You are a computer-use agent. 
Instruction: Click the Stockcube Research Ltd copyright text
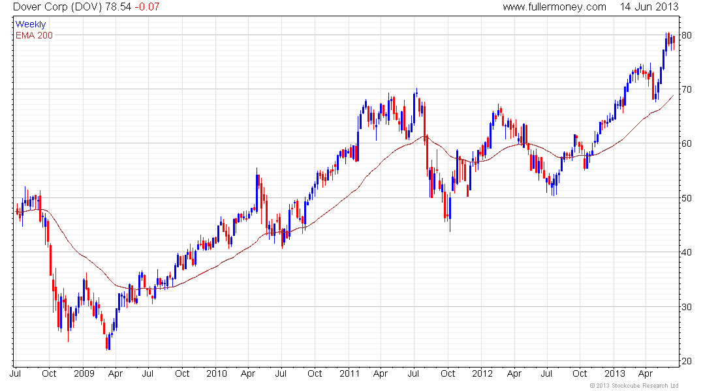click(634, 386)
